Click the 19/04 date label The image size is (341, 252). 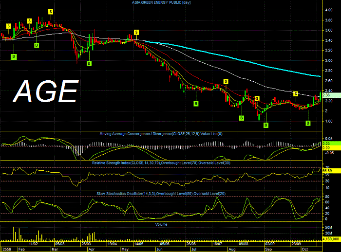(112, 244)
